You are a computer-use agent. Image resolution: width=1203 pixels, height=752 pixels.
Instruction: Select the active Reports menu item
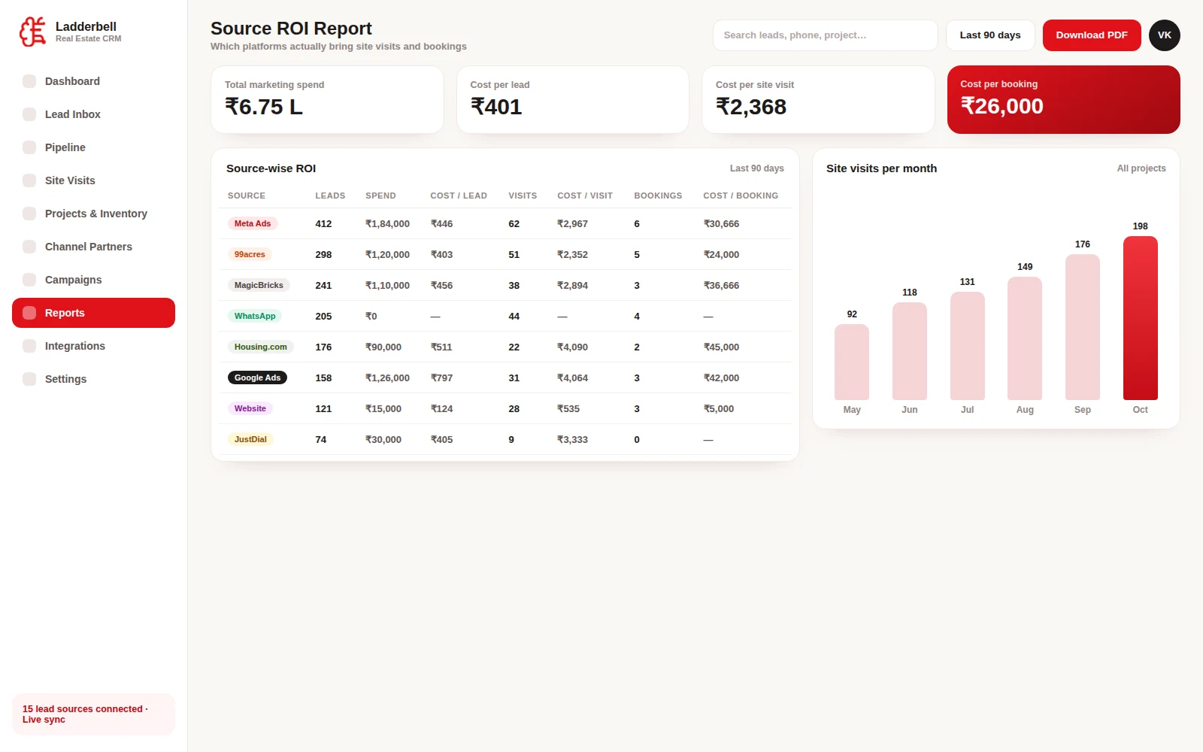(93, 313)
